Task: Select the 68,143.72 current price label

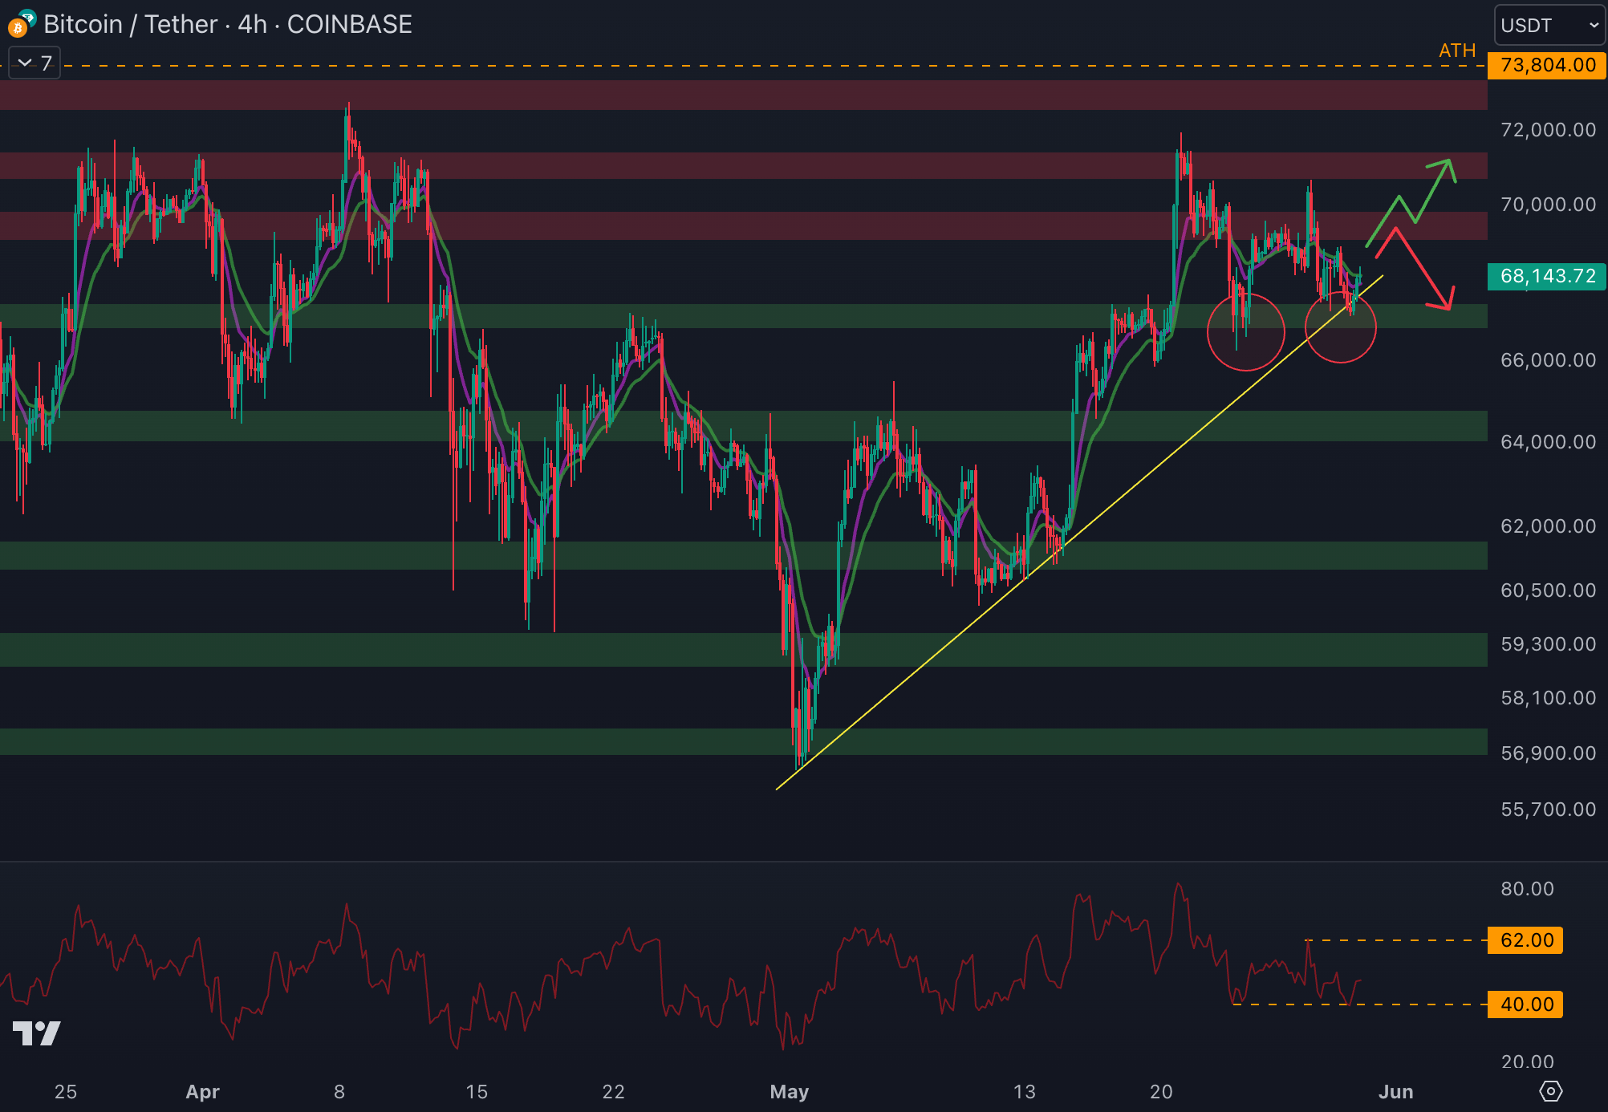Action: (1546, 276)
